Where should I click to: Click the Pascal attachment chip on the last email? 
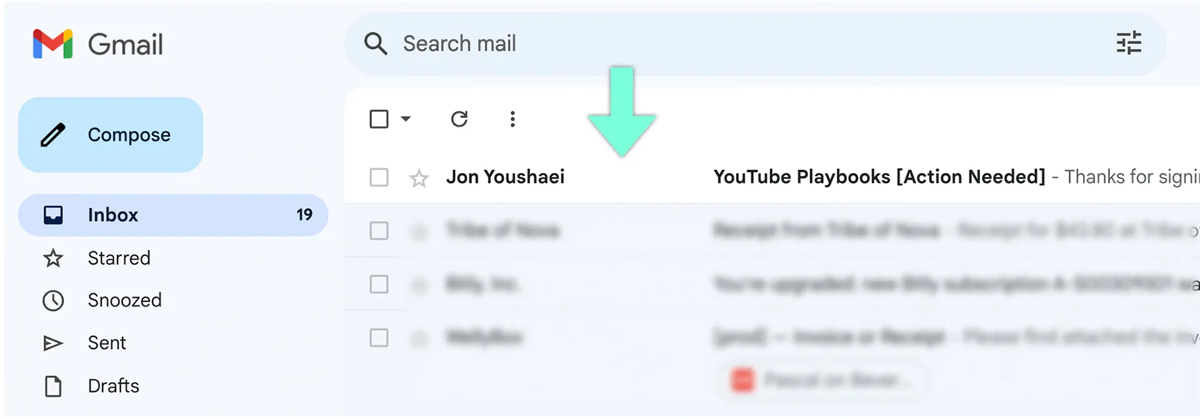point(822,380)
